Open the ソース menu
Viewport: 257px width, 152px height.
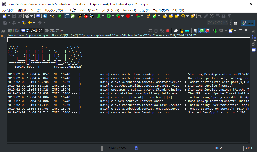tap(36, 10)
